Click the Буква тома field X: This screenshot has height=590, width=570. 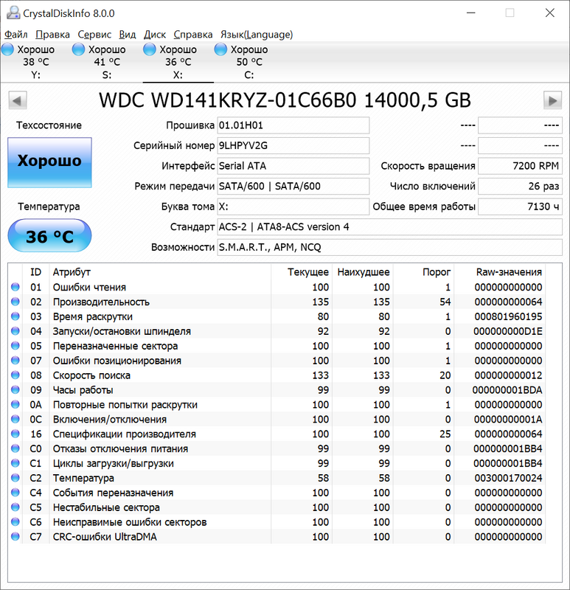coord(293,206)
